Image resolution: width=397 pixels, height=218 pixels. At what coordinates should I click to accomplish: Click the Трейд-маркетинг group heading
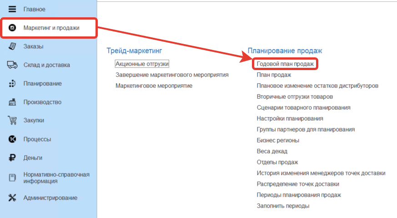pyautogui.click(x=134, y=51)
